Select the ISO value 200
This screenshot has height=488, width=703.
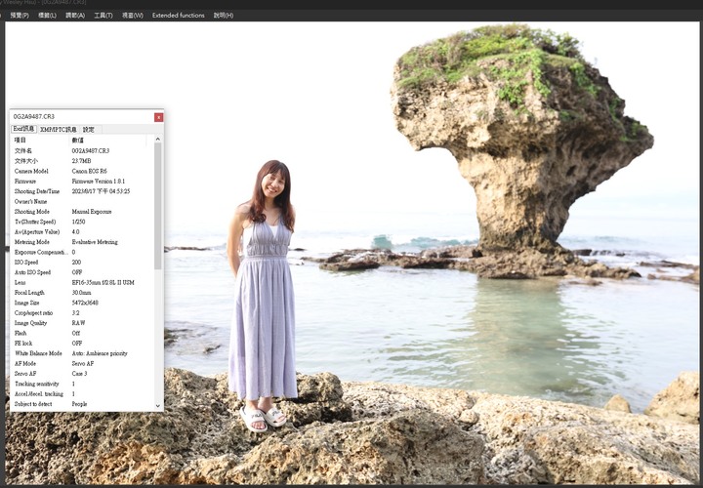click(x=76, y=263)
